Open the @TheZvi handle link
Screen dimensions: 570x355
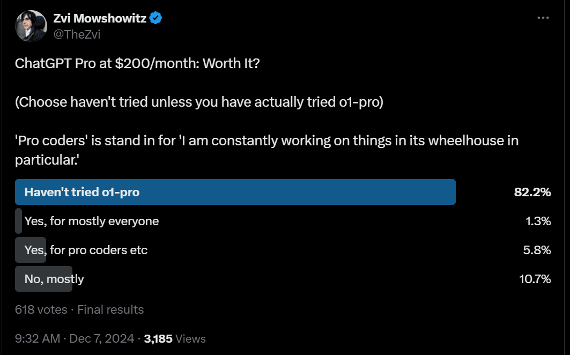pos(77,34)
